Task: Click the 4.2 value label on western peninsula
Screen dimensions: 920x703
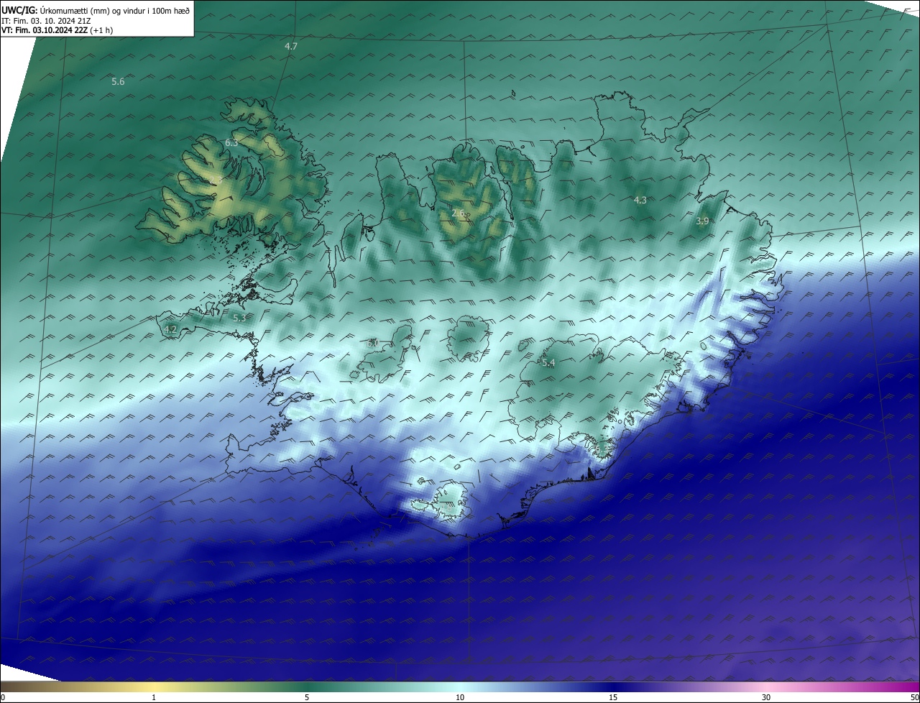Action: [170, 330]
